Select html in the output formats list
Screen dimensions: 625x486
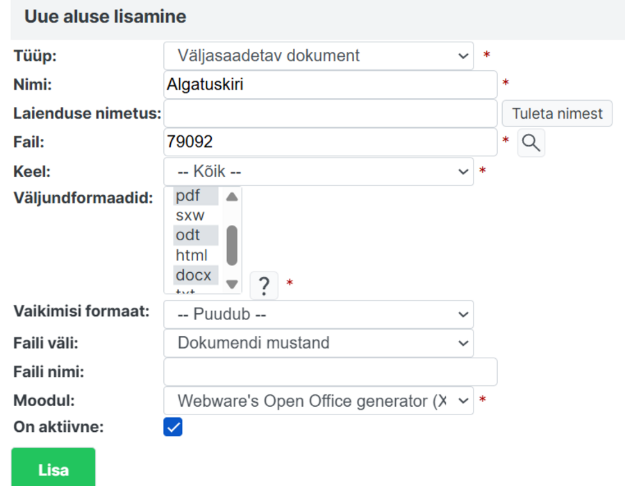tap(196, 255)
